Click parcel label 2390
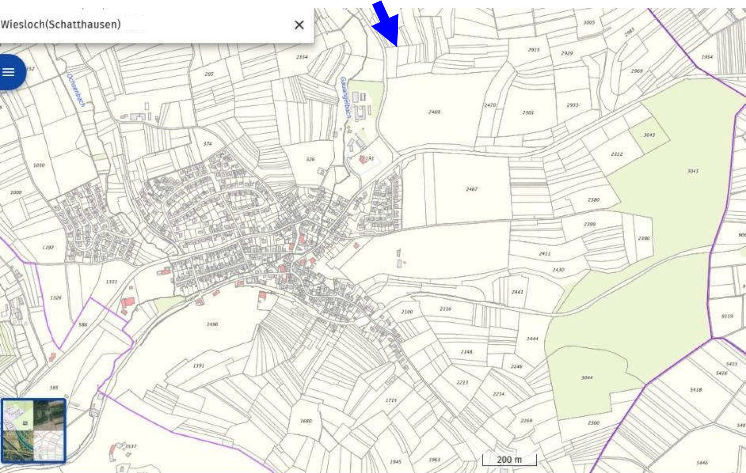 pyautogui.click(x=643, y=238)
